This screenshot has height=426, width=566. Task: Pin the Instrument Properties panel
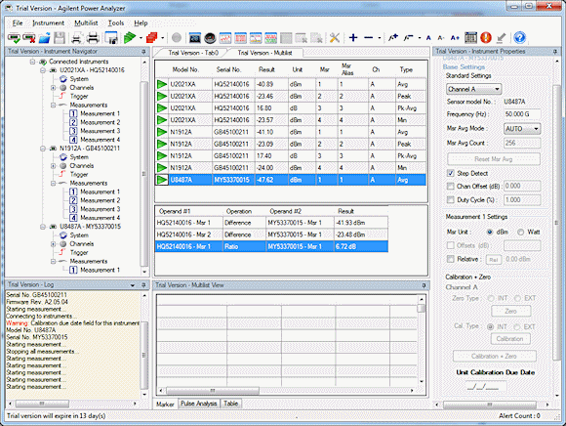pyautogui.click(x=555, y=52)
